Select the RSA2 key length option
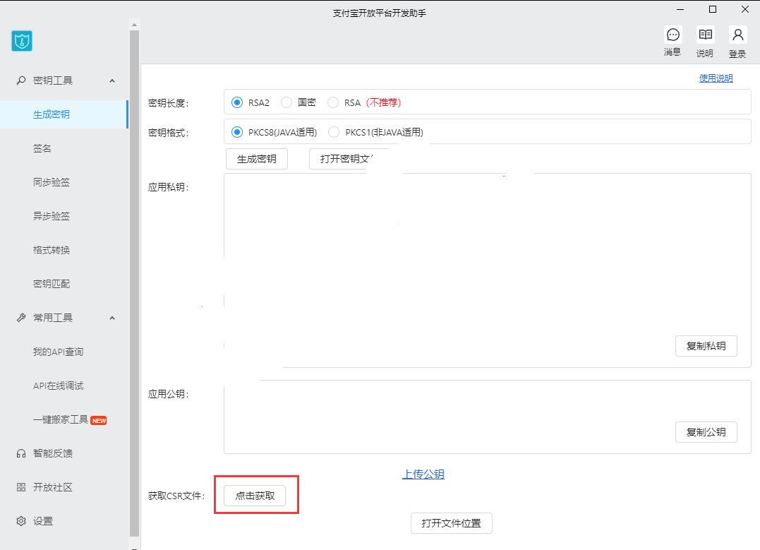Viewport: 760px width, 550px height. click(x=237, y=102)
